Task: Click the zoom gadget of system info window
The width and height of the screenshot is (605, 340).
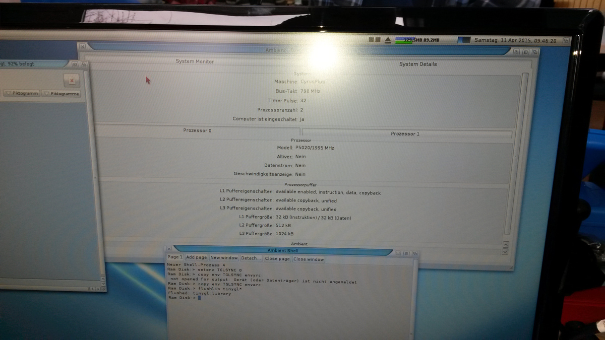Action: coord(526,52)
